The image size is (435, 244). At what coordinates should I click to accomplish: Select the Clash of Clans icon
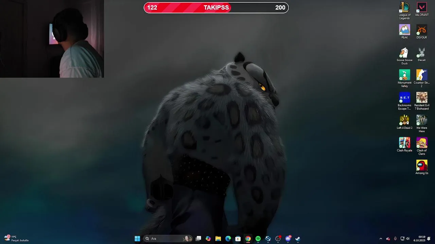click(x=422, y=146)
